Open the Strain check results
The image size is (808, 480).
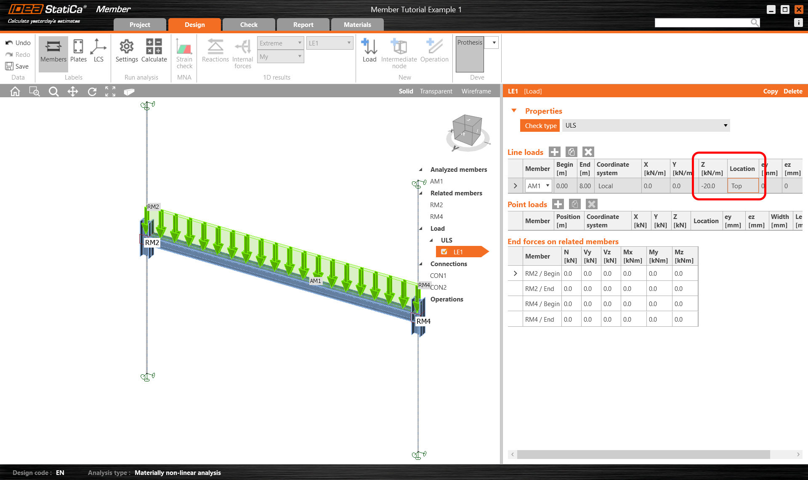[184, 53]
